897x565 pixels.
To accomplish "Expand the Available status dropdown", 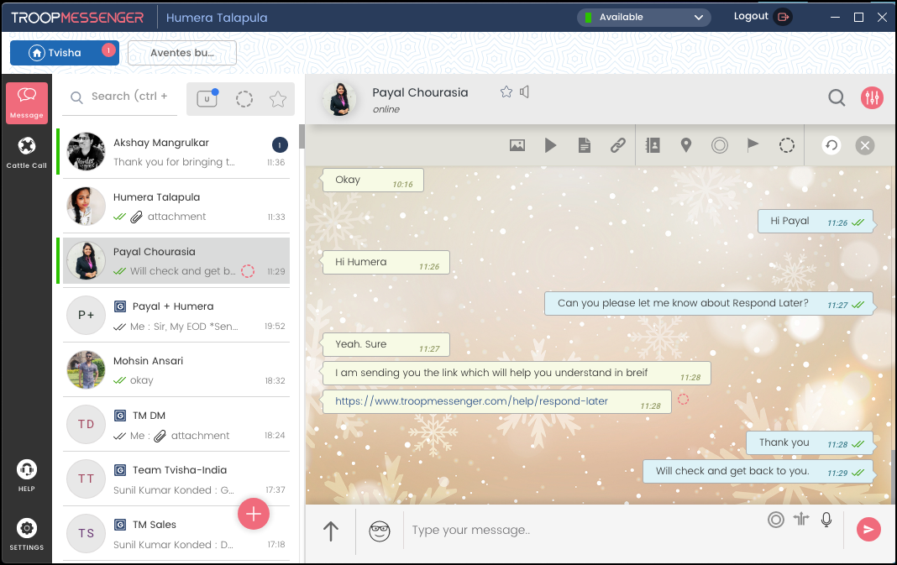I will 643,17.
